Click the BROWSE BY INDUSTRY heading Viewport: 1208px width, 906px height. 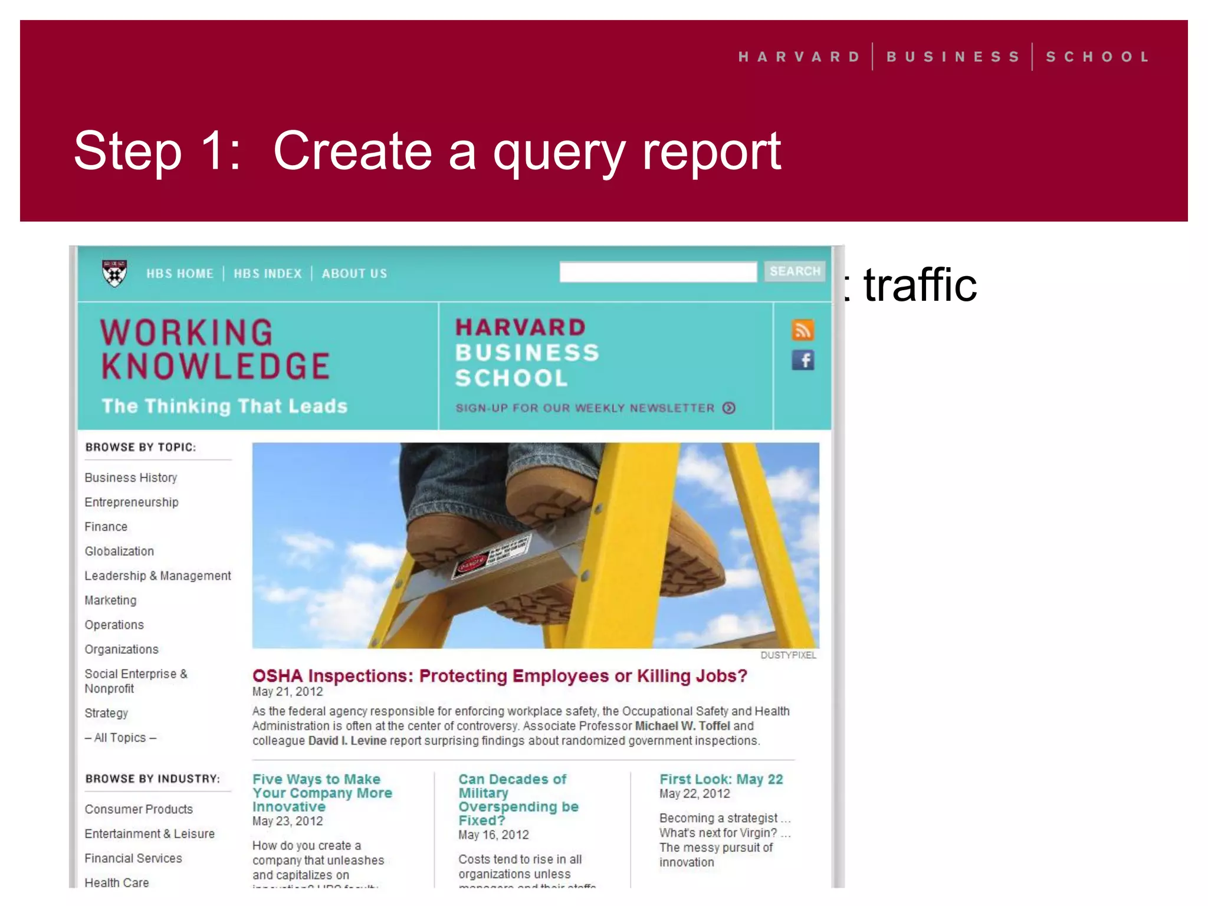point(153,779)
